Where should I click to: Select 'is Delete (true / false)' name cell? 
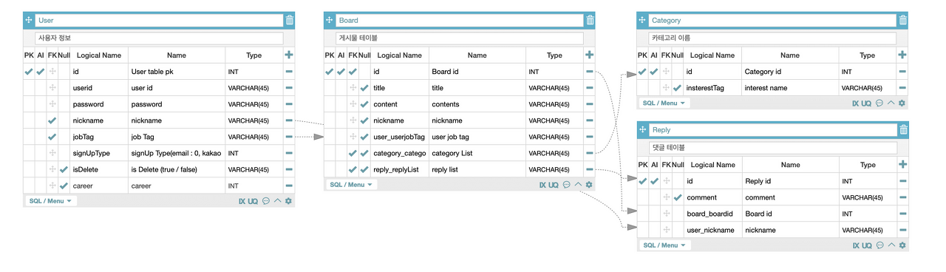pos(177,169)
